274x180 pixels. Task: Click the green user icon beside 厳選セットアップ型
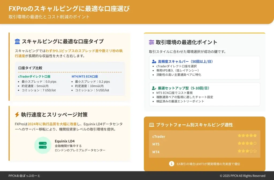coord(154,88)
